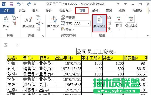Switch to the 审阅 Review tab
The image size is (151, 95).
[x=109, y=11]
